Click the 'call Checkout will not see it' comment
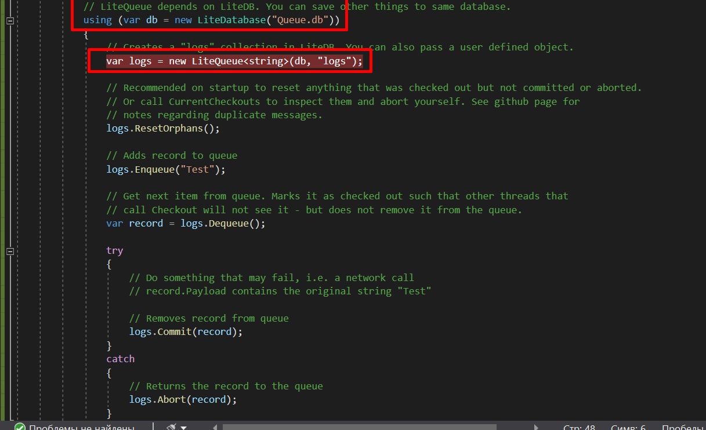The image size is (706, 430). coord(314,210)
